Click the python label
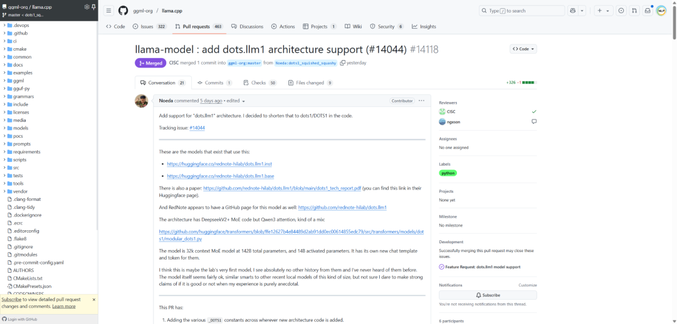677x324 pixels. [448, 173]
